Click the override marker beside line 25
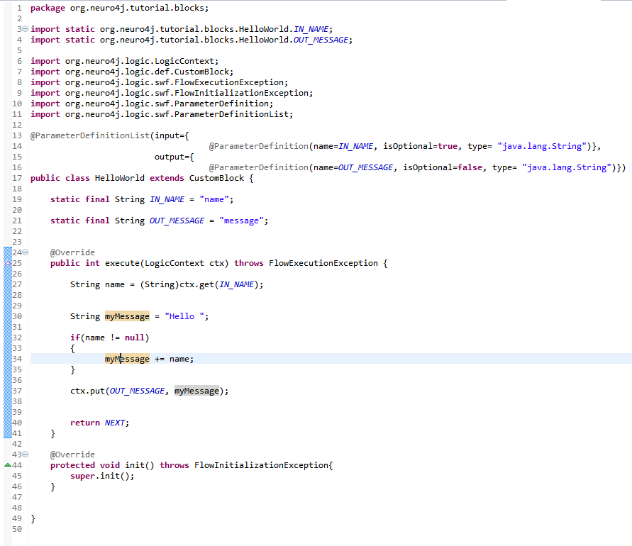Screen dimensions: 632x546 [8, 263]
